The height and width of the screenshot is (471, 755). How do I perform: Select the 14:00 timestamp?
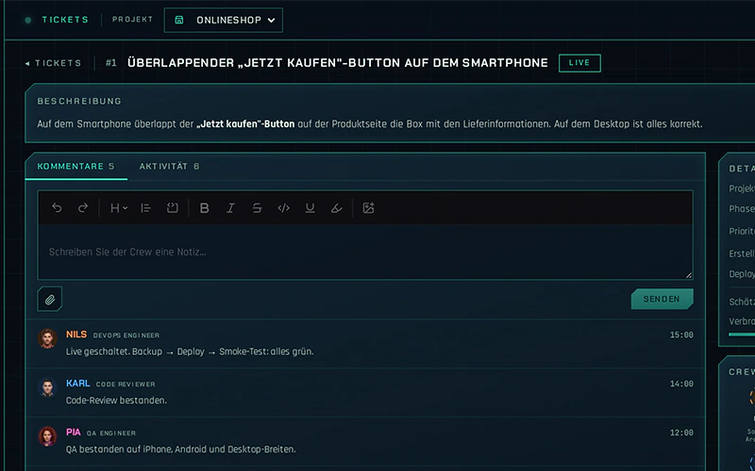(681, 383)
